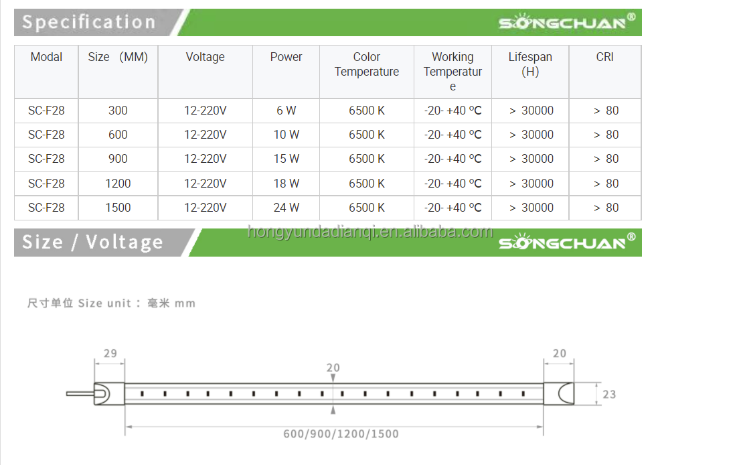Click the 23 height dimension label

tap(609, 395)
